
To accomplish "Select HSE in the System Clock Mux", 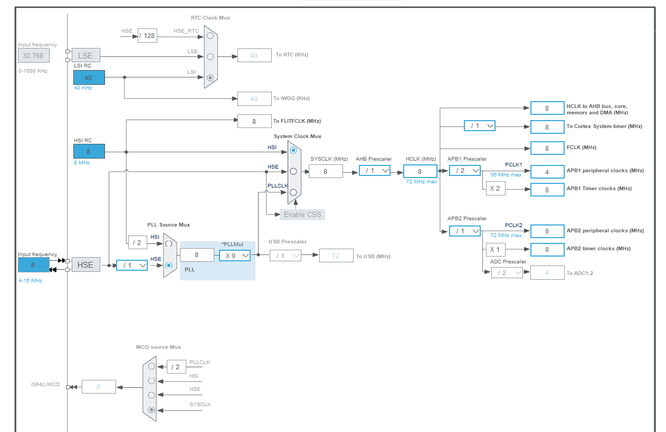I will (x=294, y=170).
